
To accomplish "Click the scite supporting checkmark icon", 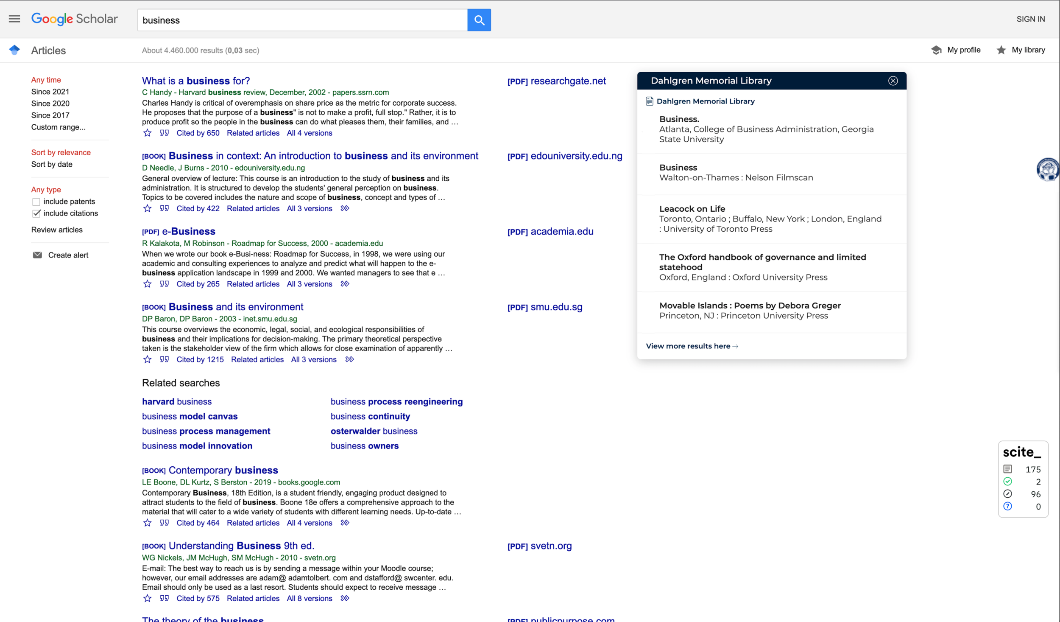I will pos(1008,482).
